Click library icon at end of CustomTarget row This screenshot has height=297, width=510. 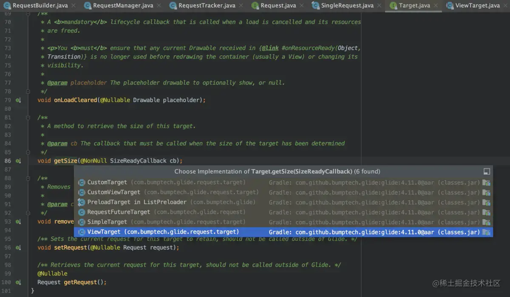(487, 183)
